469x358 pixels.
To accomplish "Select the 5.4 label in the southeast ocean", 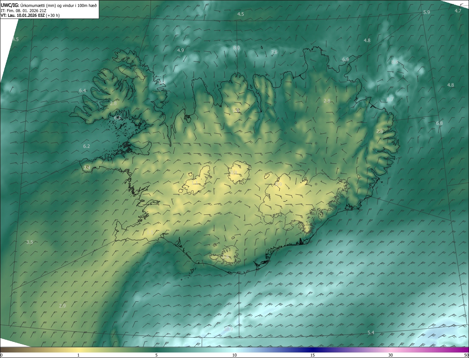I will click(x=371, y=332).
